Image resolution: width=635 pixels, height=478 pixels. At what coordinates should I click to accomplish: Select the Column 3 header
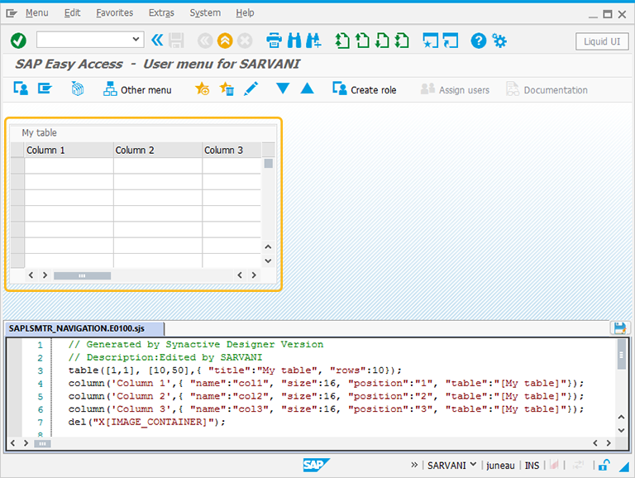[232, 150]
